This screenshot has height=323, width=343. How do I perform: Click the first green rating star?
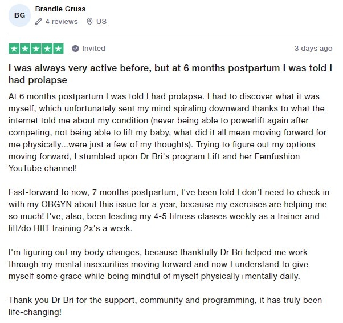pos(14,49)
